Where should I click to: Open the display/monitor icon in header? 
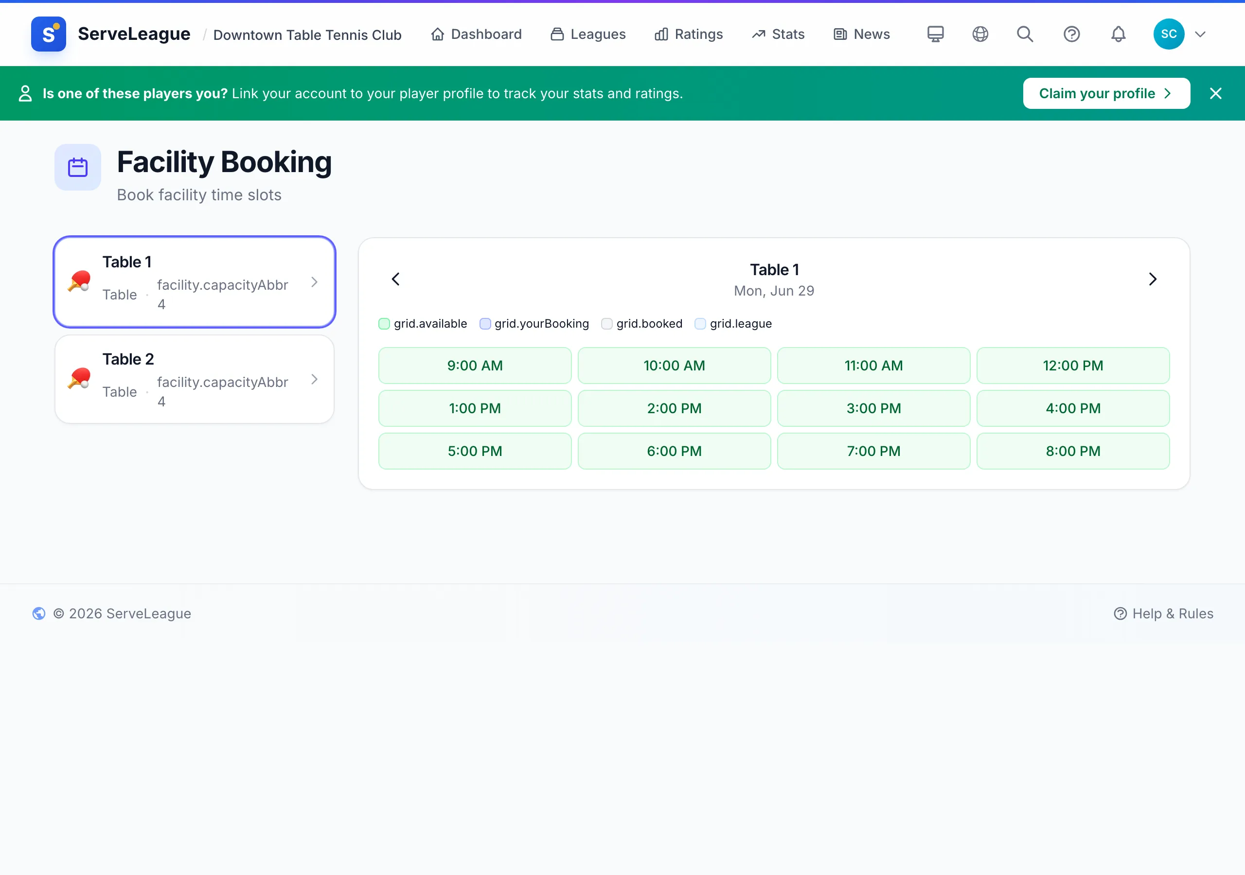click(935, 34)
